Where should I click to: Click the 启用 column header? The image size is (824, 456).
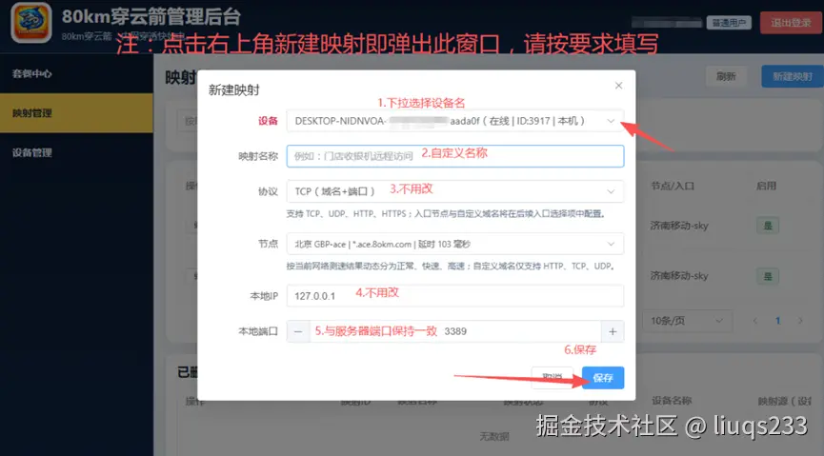pyautogui.click(x=766, y=186)
